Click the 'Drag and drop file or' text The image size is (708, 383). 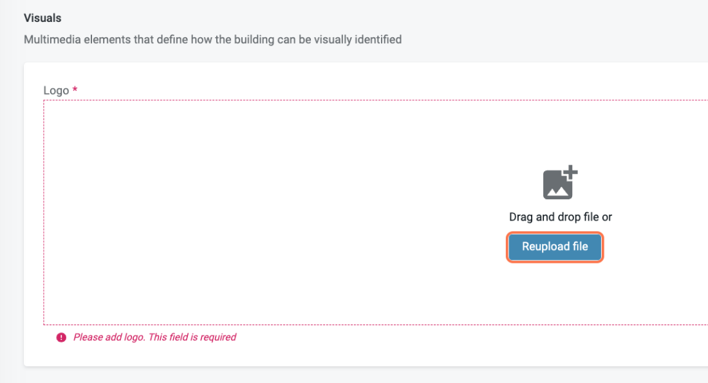click(x=560, y=217)
